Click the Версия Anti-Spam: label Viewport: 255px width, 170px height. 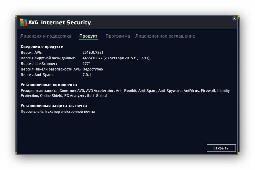(37, 75)
